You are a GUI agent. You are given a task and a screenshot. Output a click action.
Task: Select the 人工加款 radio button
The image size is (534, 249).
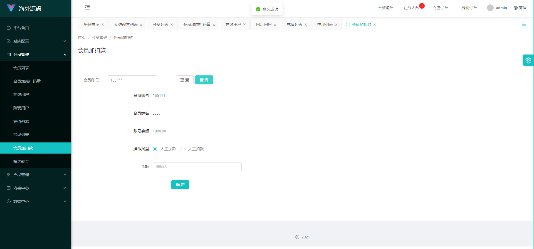coord(155,149)
